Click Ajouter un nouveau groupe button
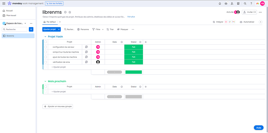Image resolution: width=268 pixels, height=133 pixels. [58, 107]
